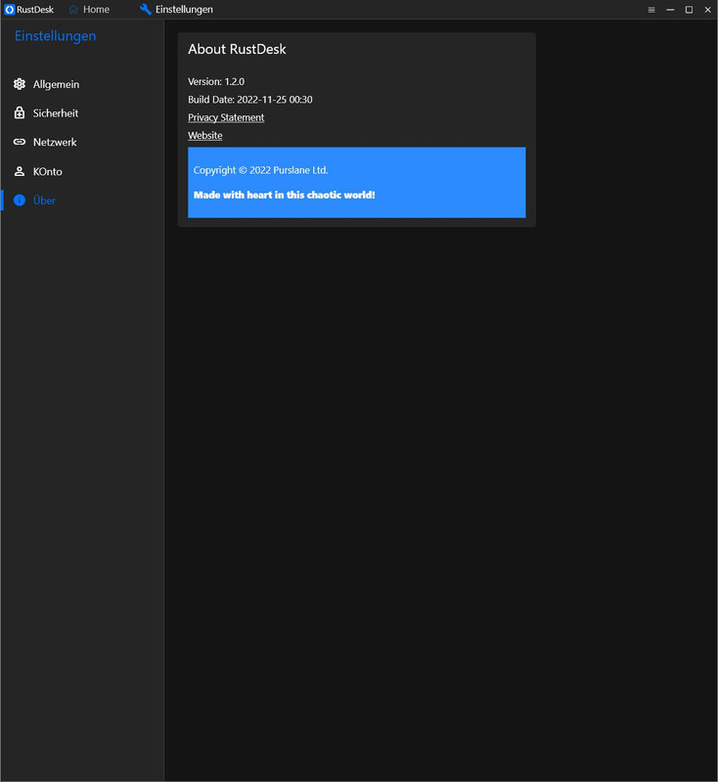Click the Version: 1.2.0 text
This screenshot has width=718, height=782.
pos(216,82)
